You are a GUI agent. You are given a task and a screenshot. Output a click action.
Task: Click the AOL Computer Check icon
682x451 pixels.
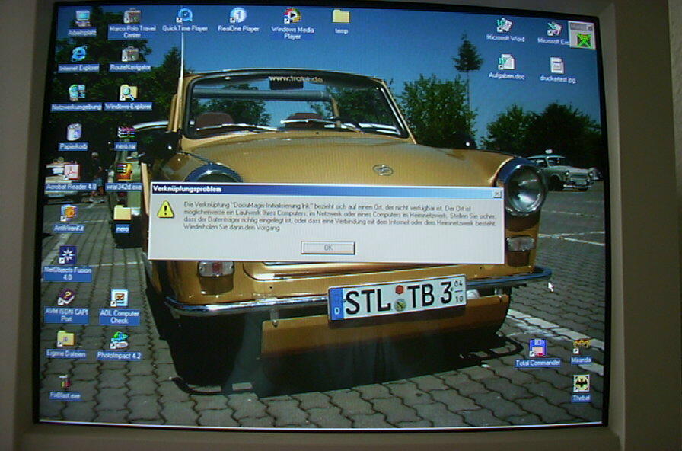(119, 299)
